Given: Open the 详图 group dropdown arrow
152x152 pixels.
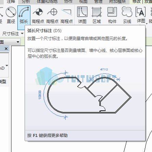Looking at the screenshot, I should (147, 24).
